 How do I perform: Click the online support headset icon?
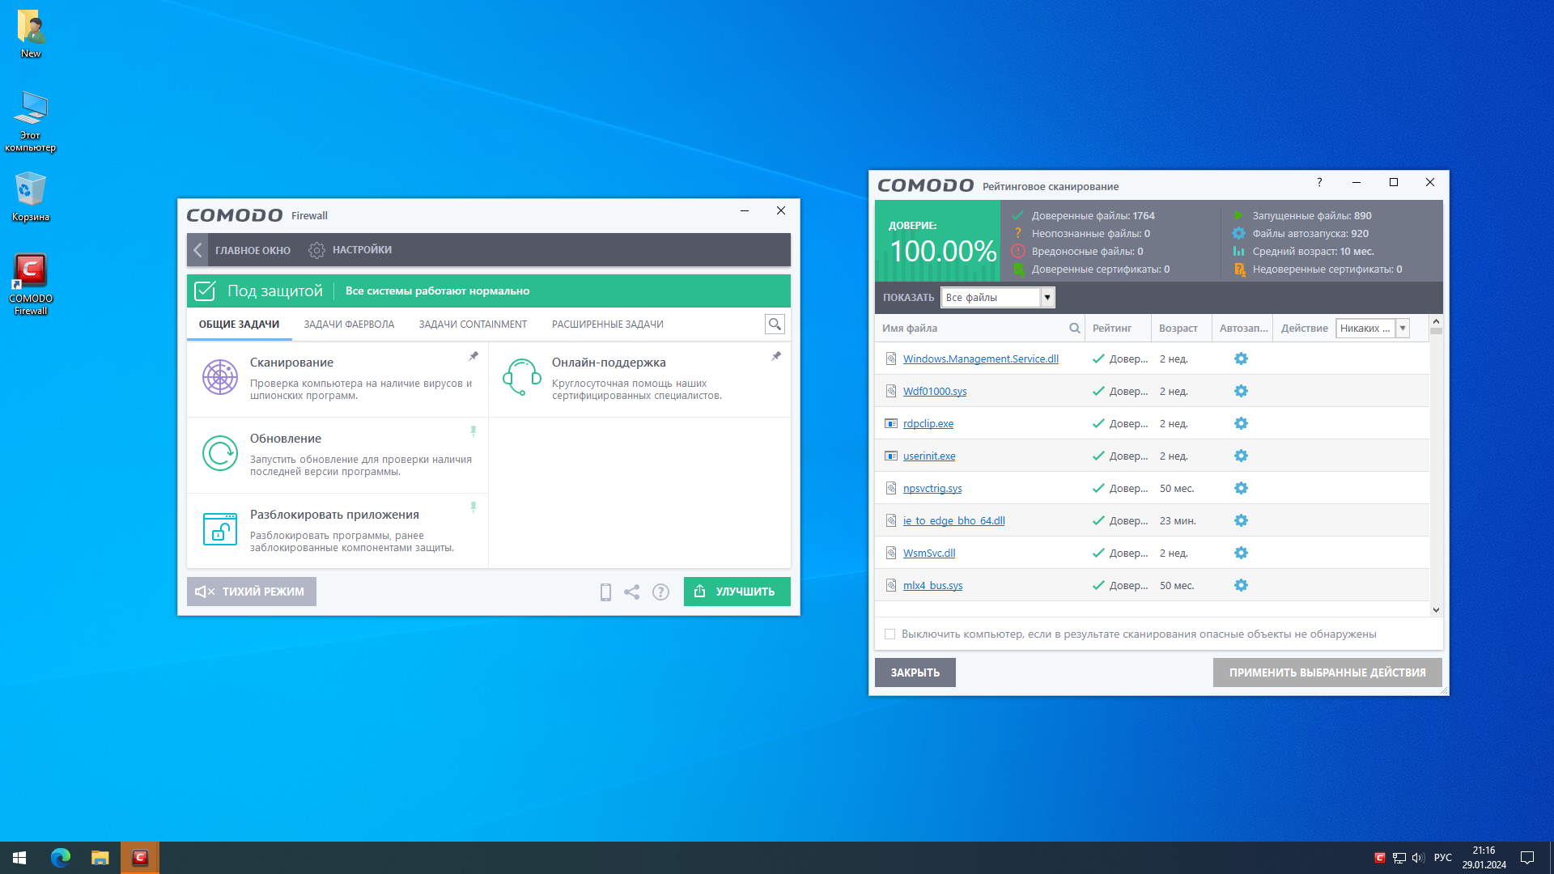click(x=521, y=377)
